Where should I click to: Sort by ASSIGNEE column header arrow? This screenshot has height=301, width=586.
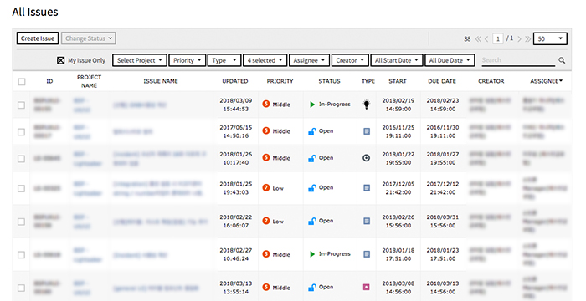pyautogui.click(x=561, y=81)
